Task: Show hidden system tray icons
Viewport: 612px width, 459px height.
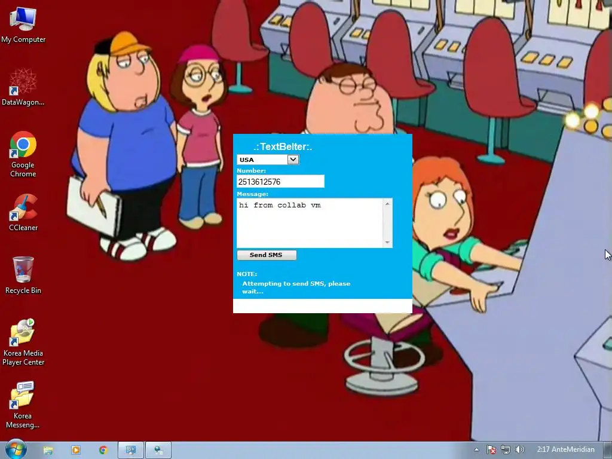Action: pos(476,449)
